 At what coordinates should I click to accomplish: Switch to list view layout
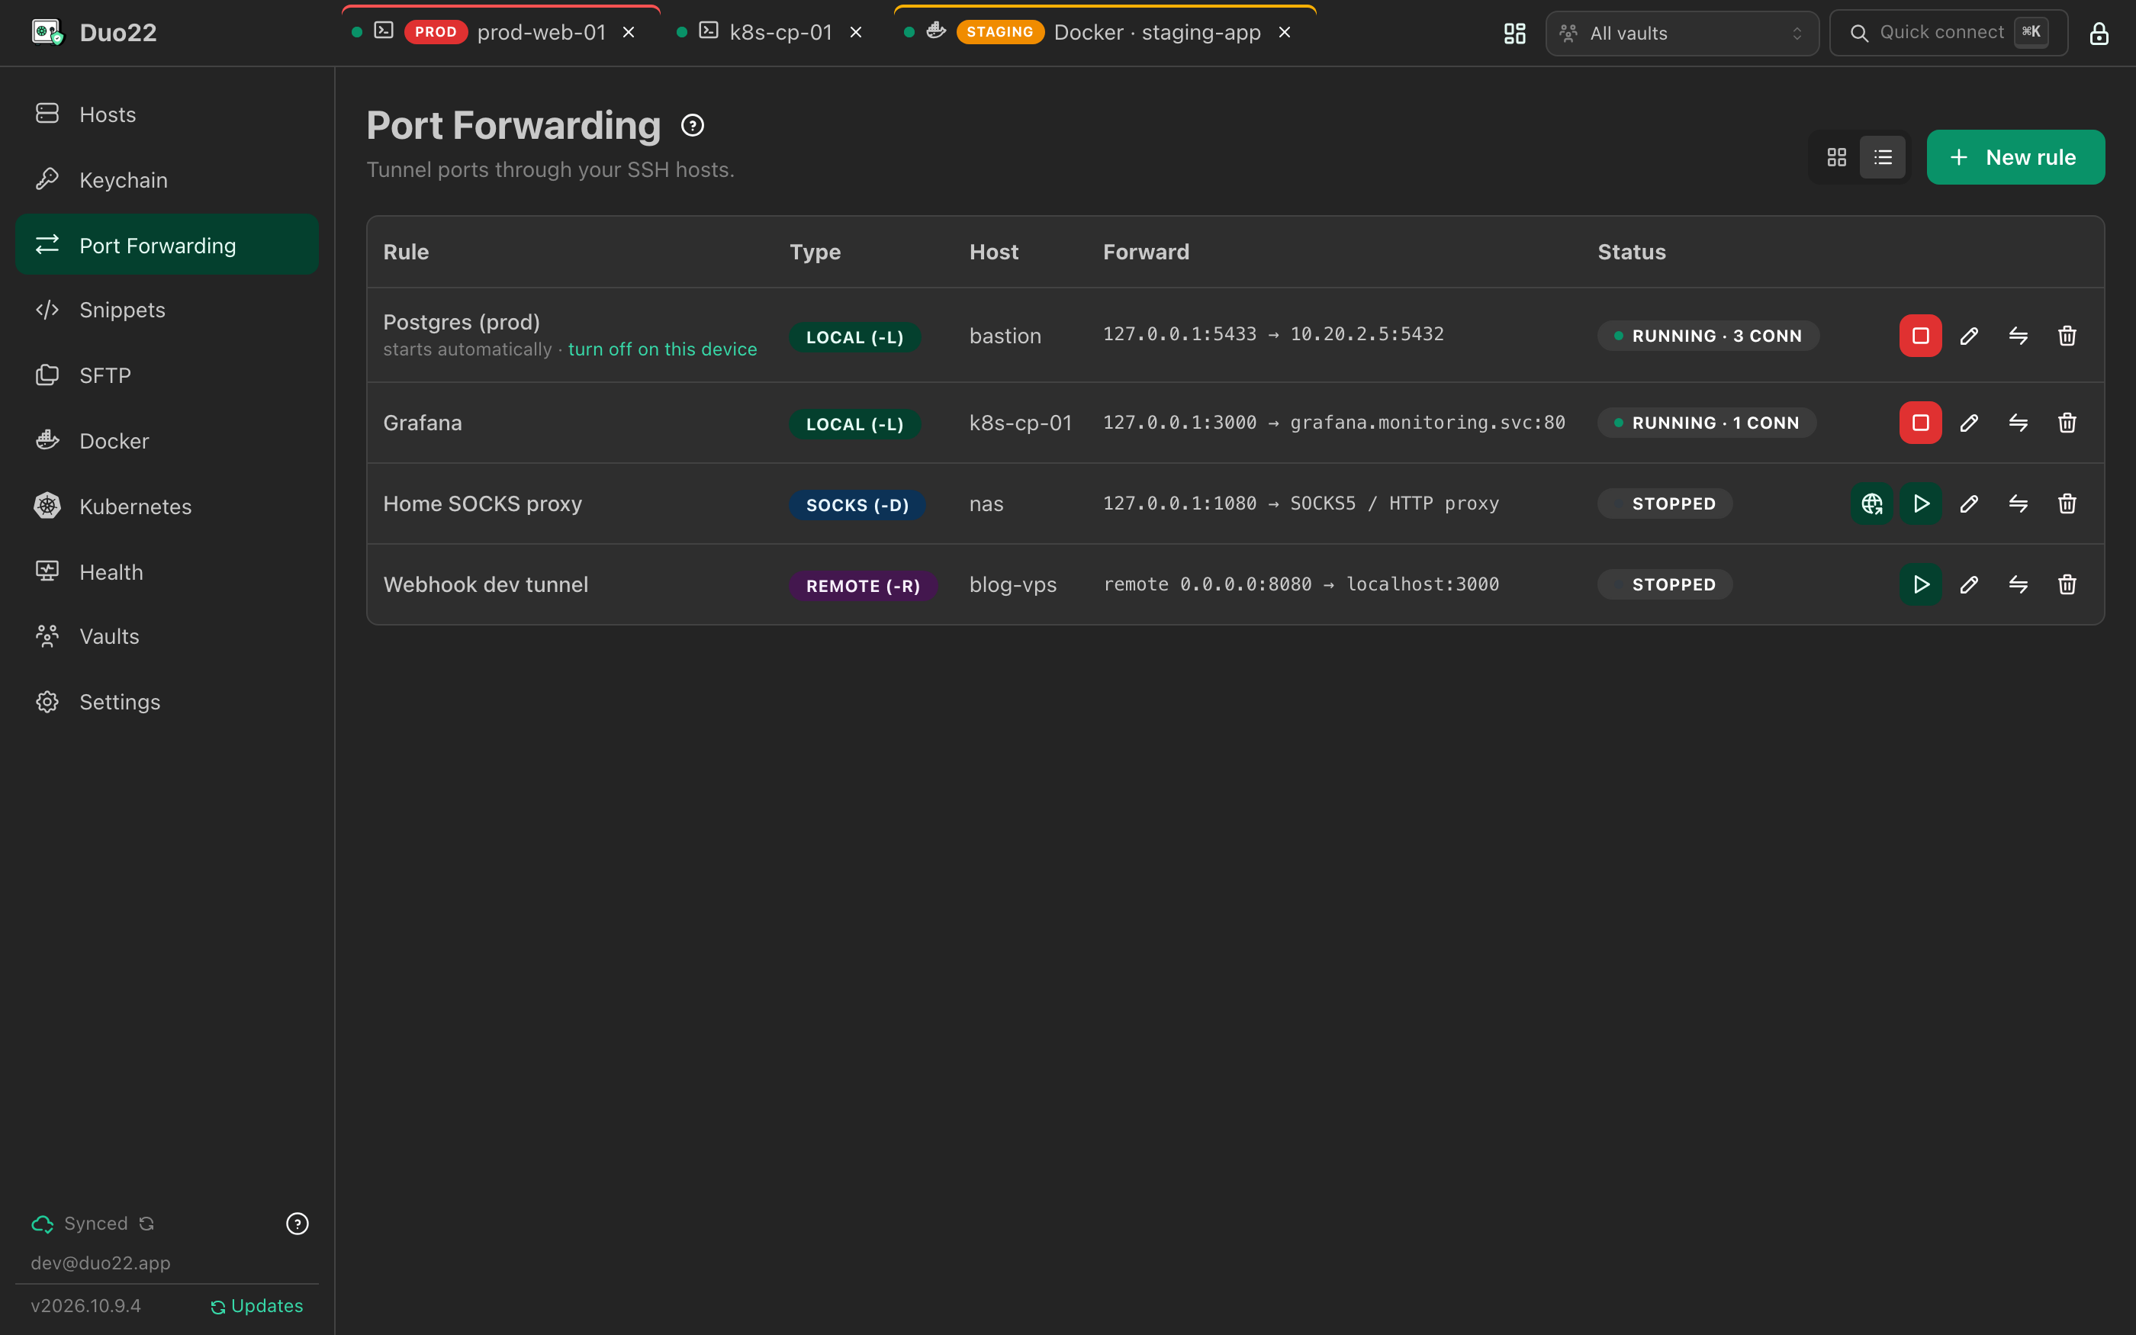click(x=1883, y=157)
